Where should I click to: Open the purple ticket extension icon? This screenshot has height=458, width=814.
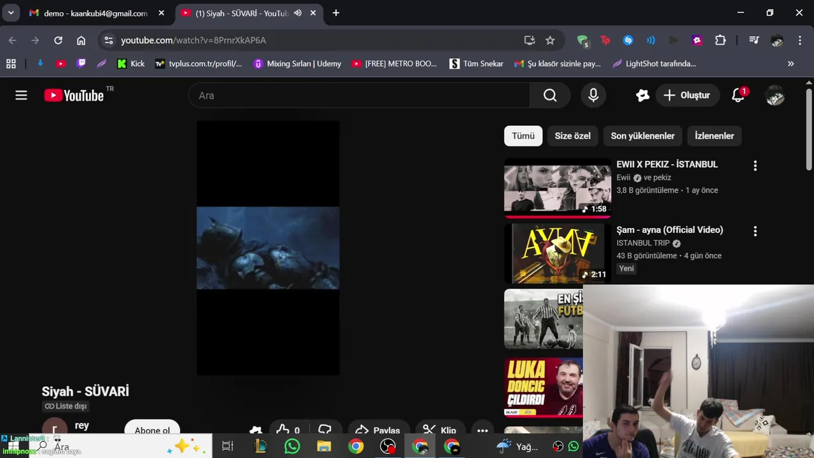coord(697,40)
